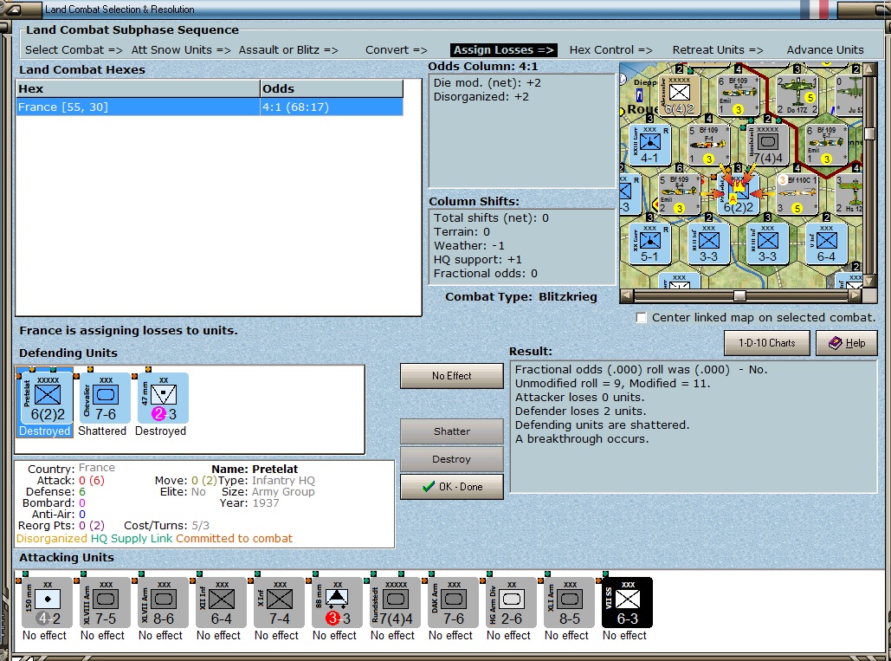Select the 150 mm artillery attacking unit
This screenshot has width=891, height=661.
pyautogui.click(x=47, y=603)
